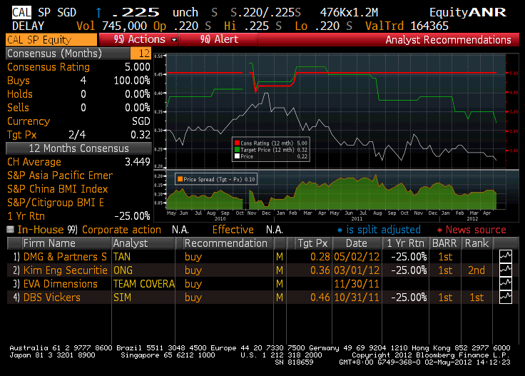Click TEAM COVERA analyst cell
This screenshot has height=376, width=525.
pos(144,284)
